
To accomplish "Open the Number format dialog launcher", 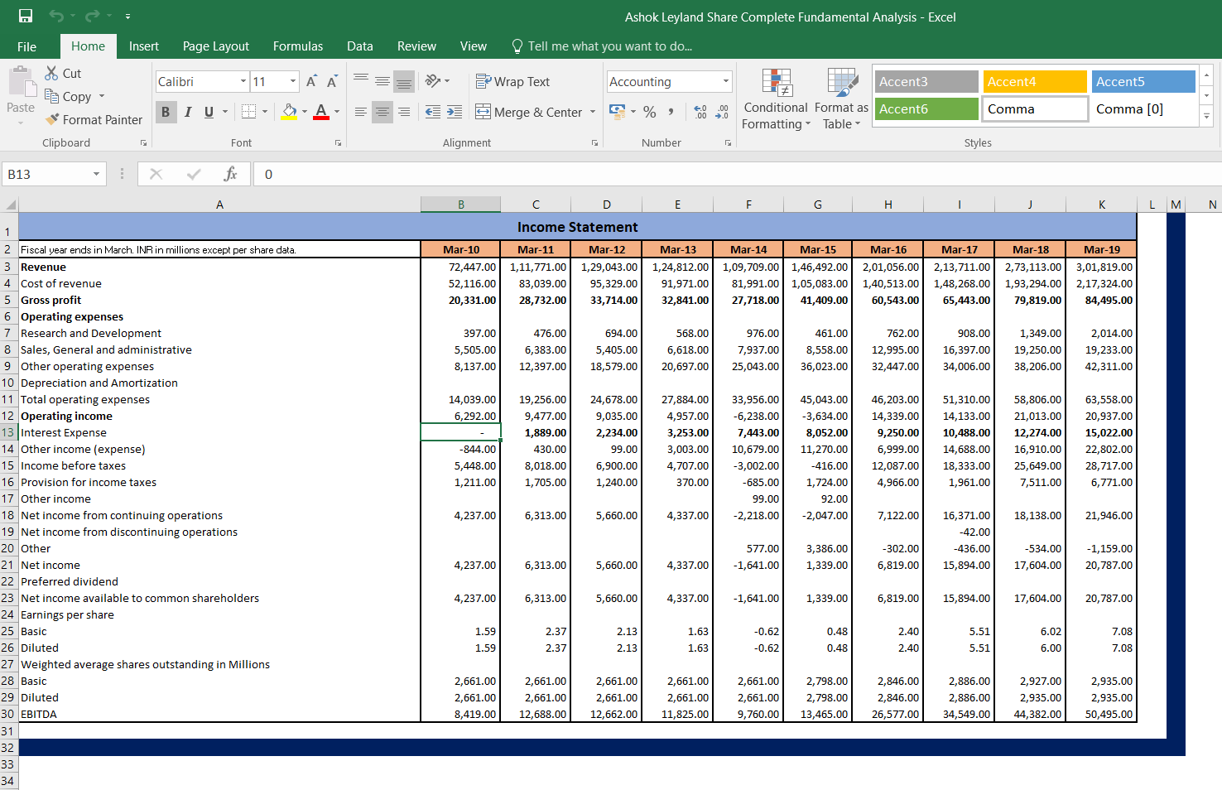I will (x=728, y=143).
